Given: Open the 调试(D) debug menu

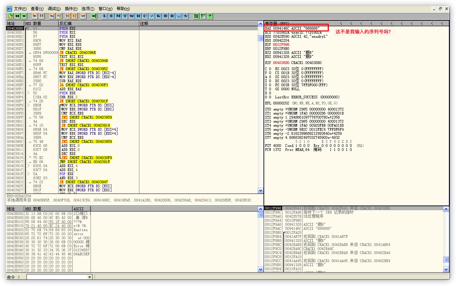Looking at the screenshot, I should pyautogui.click(x=54, y=9).
